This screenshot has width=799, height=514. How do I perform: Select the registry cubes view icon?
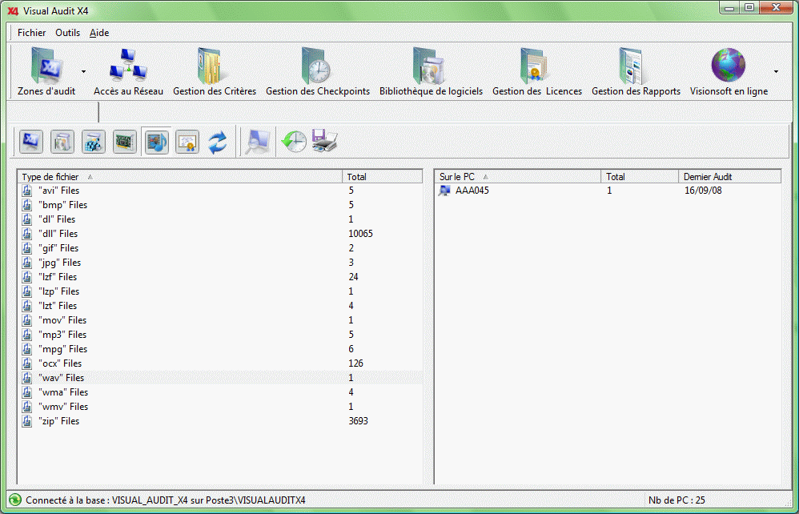click(x=94, y=142)
